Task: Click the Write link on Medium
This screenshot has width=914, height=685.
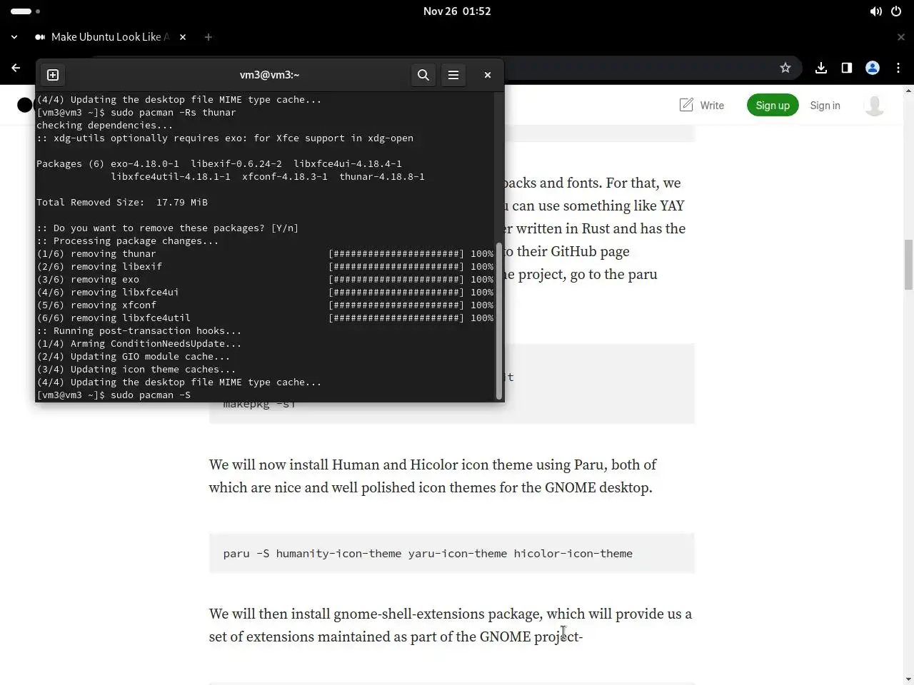Action: [x=702, y=106]
